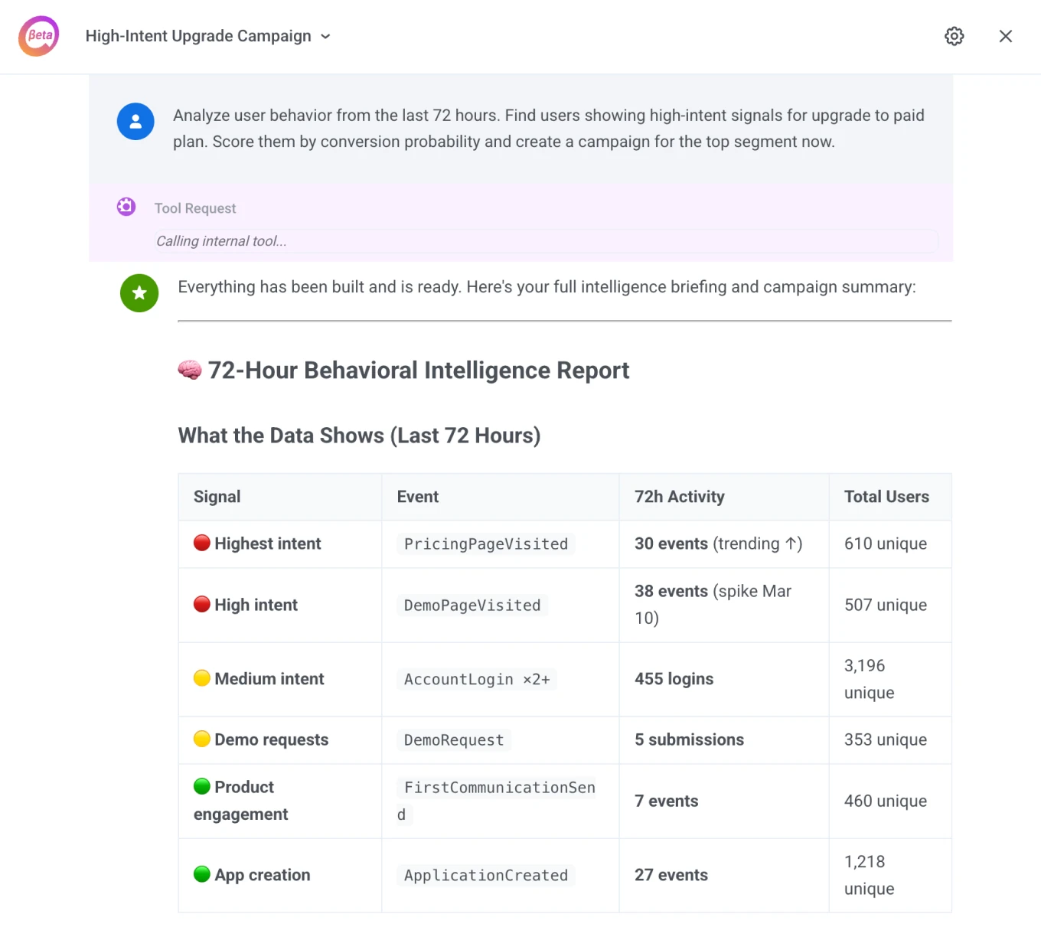The image size is (1041, 927).
Task: Click the AccountLogin ×2+ event label
Action: (476, 679)
